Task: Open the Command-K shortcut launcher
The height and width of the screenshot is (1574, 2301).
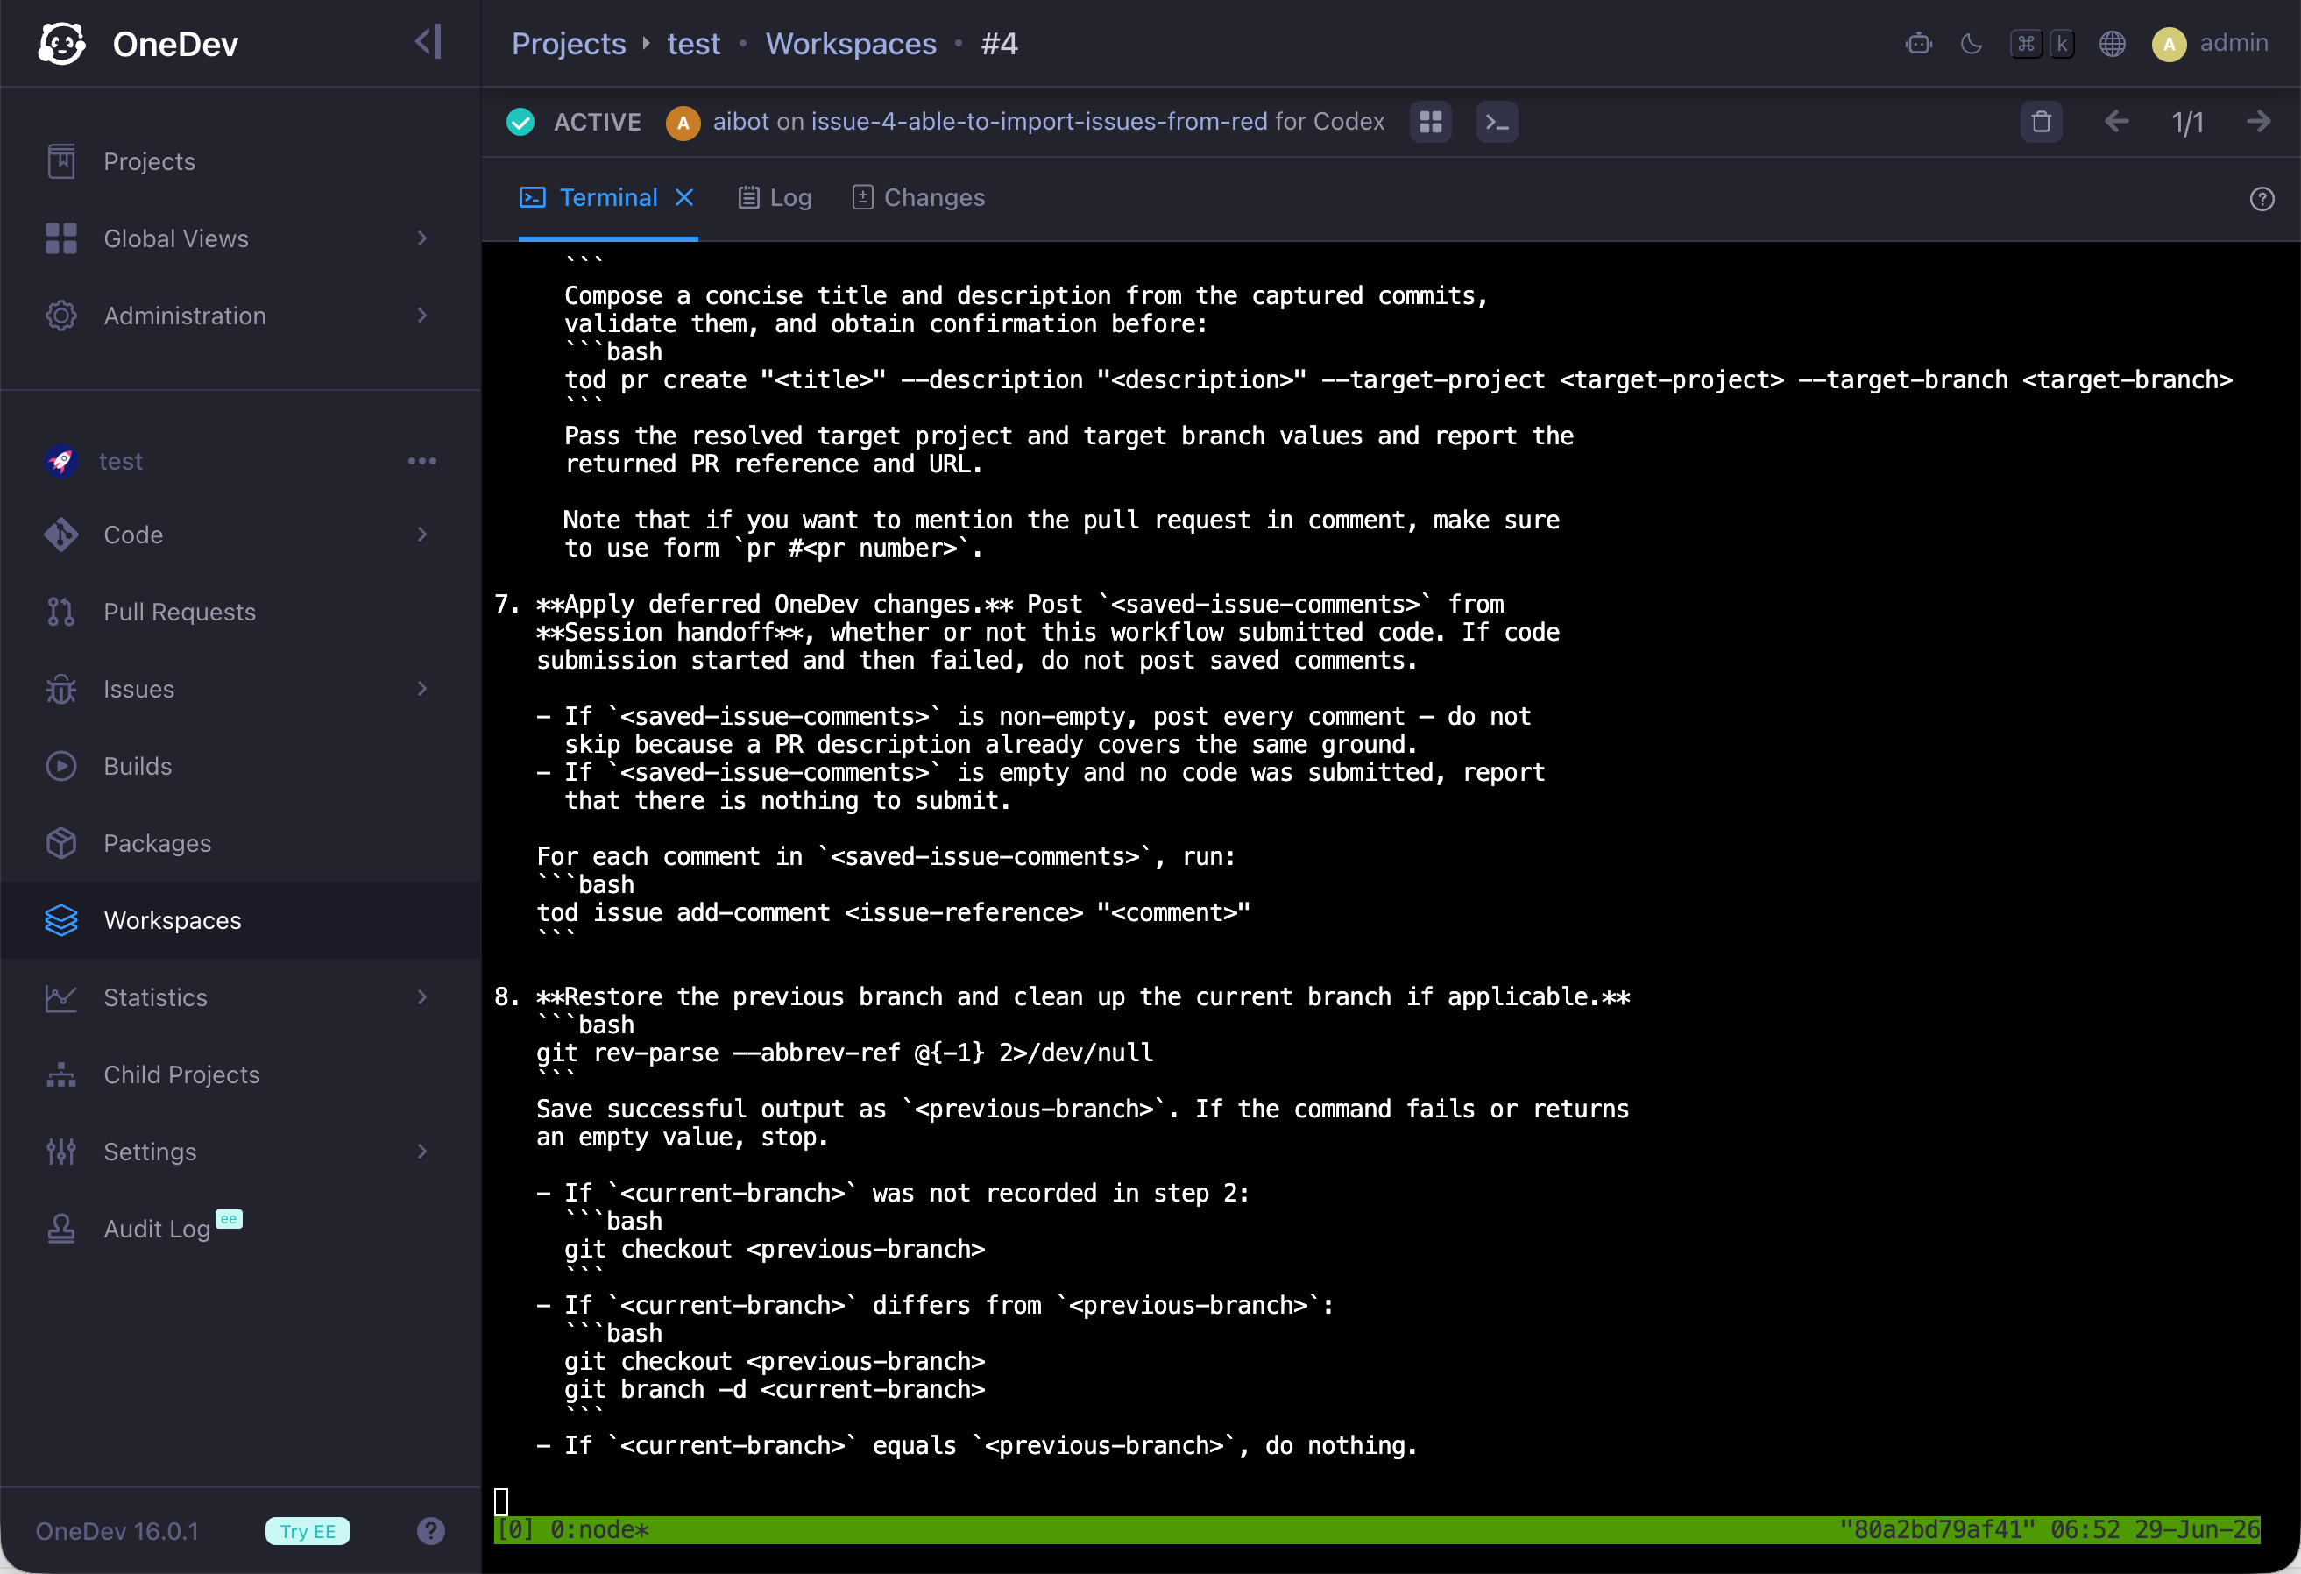Action: (2043, 44)
